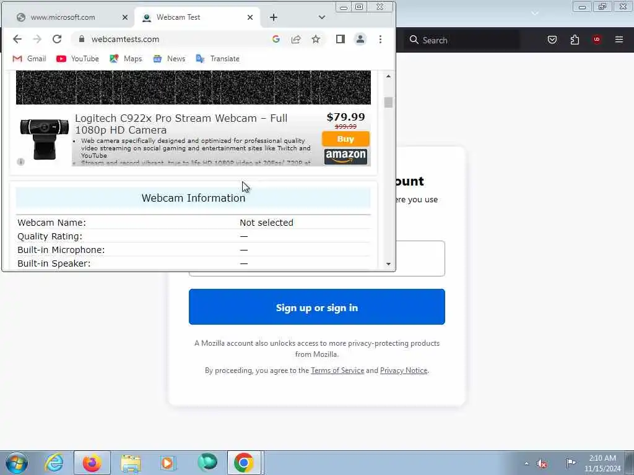The image size is (634, 475).
Task: Show hidden tray icons arrow
Action: pos(526,463)
